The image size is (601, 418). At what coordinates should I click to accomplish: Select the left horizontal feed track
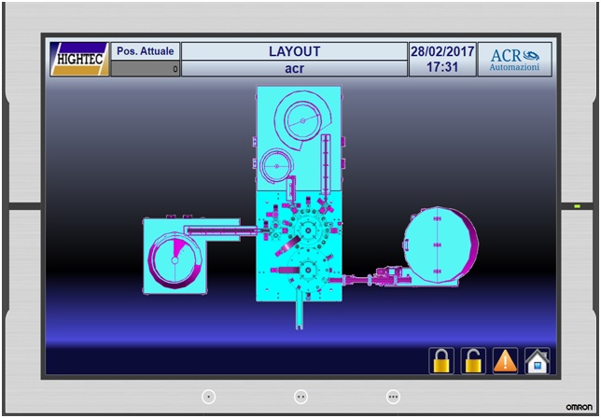[x=223, y=230]
